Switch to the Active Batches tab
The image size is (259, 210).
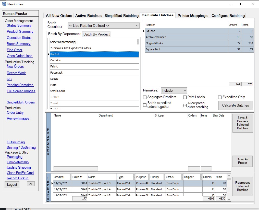[x=88, y=16]
